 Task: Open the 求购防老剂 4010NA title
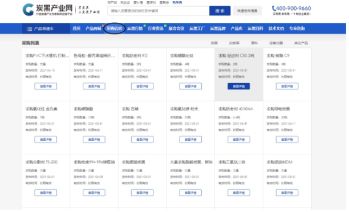pos(236,109)
